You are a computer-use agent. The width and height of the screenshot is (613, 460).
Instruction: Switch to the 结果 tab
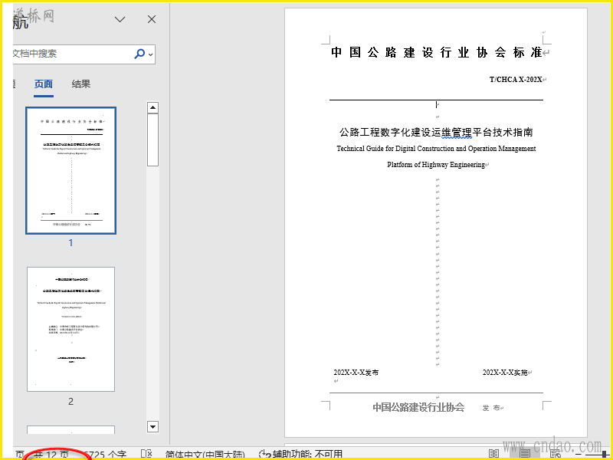point(81,84)
